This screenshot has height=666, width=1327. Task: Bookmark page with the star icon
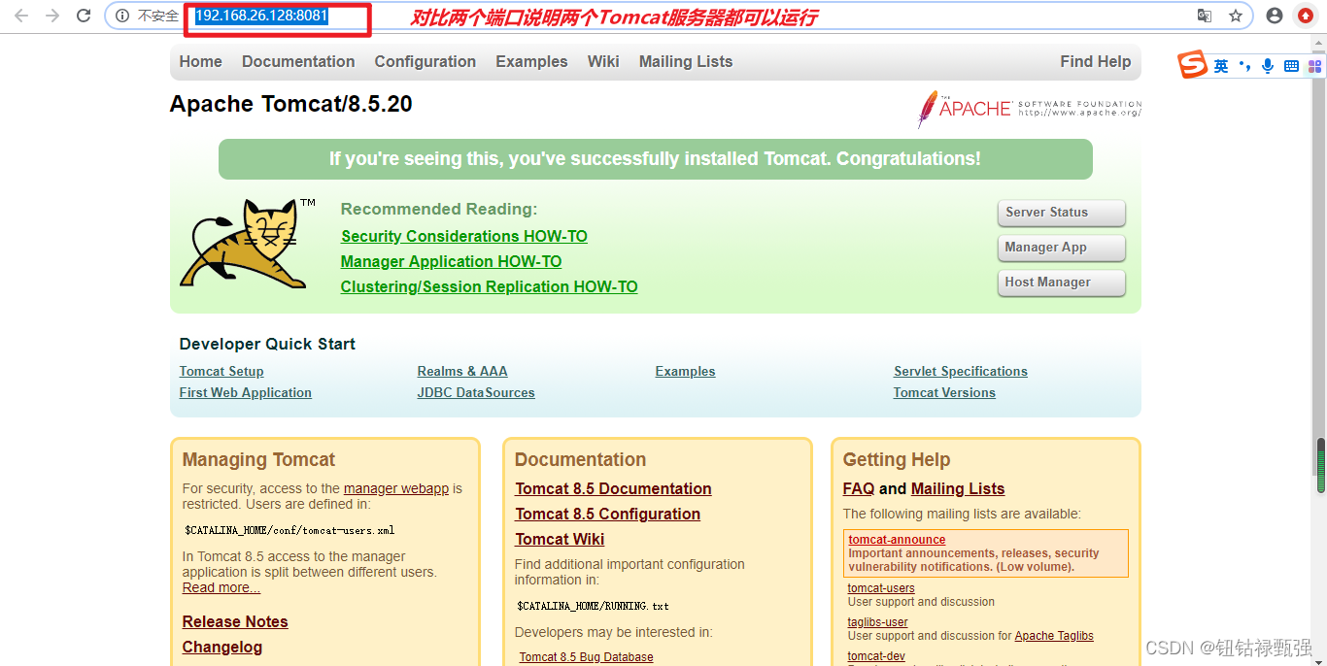point(1236,16)
